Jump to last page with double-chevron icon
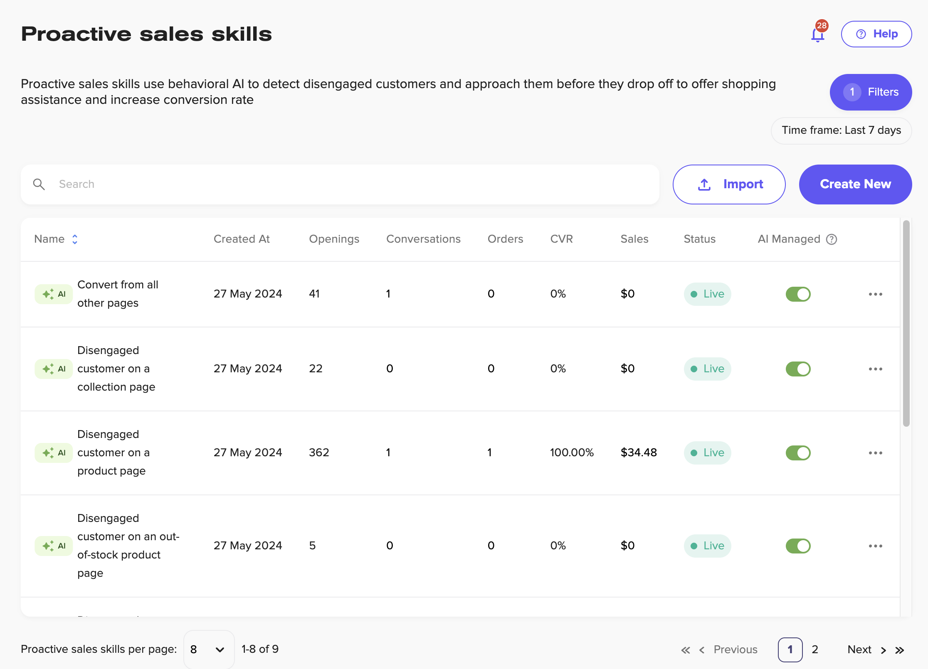 point(900,650)
